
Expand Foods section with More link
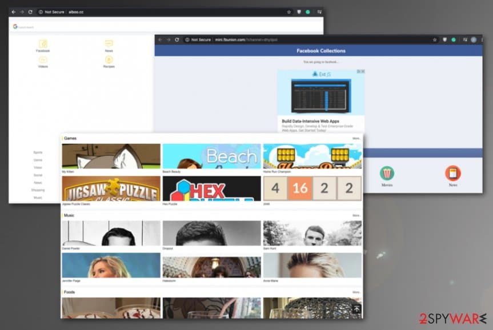click(x=356, y=292)
